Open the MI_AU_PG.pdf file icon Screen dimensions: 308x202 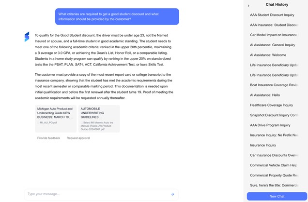38,123
